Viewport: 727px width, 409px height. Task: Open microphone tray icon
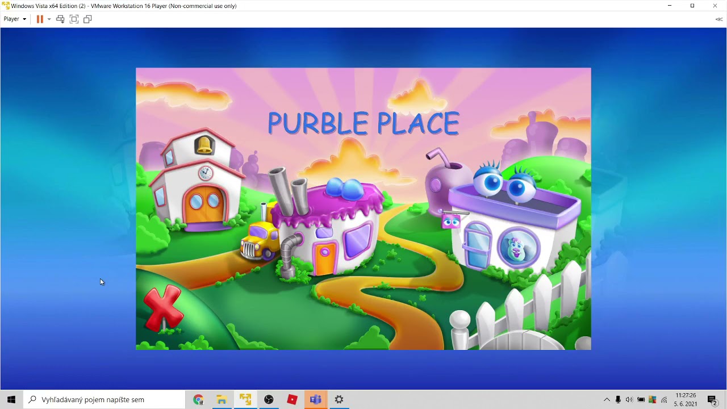click(618, 399)
